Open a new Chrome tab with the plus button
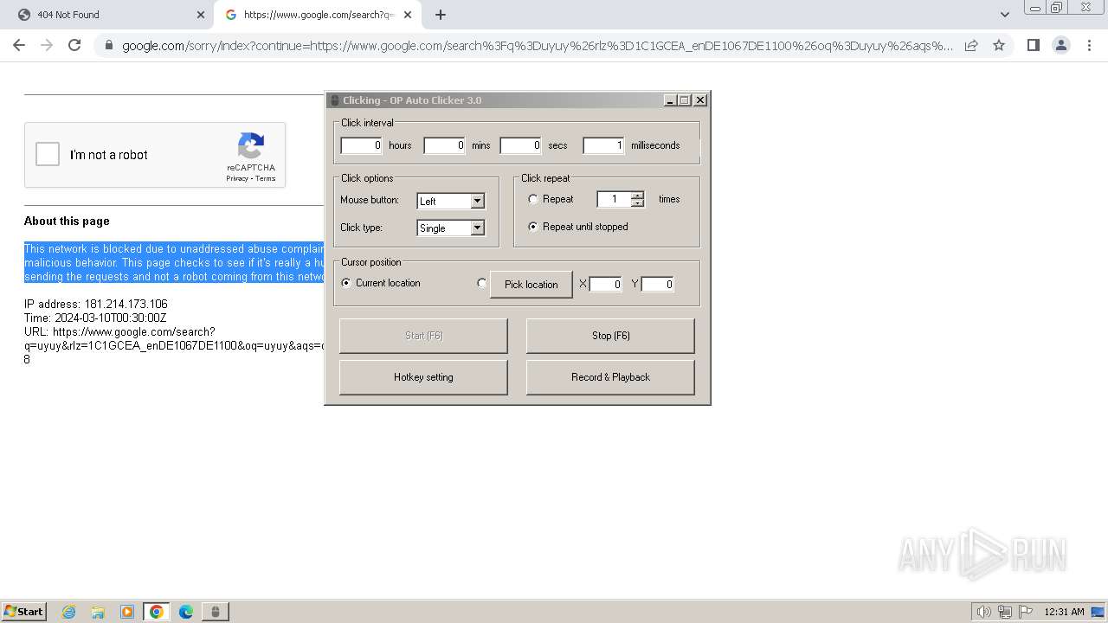Viewport: 1108px width, 623px height. click(x=441, y=15)
